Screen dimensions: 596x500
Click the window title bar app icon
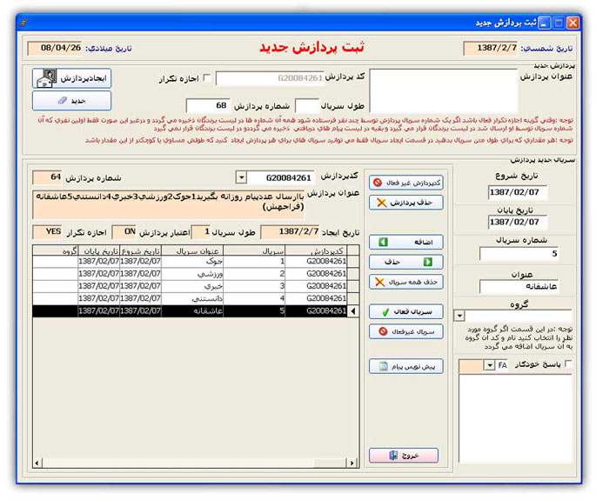click(23, 23)
